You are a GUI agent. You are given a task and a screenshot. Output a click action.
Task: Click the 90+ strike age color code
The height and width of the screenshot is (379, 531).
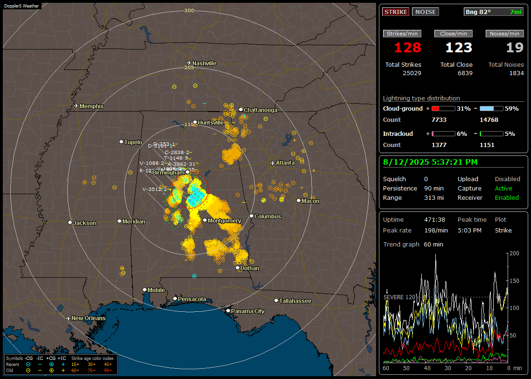click(108, 371)
